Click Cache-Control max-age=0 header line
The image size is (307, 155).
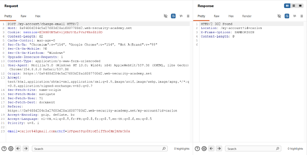(31, 40)
